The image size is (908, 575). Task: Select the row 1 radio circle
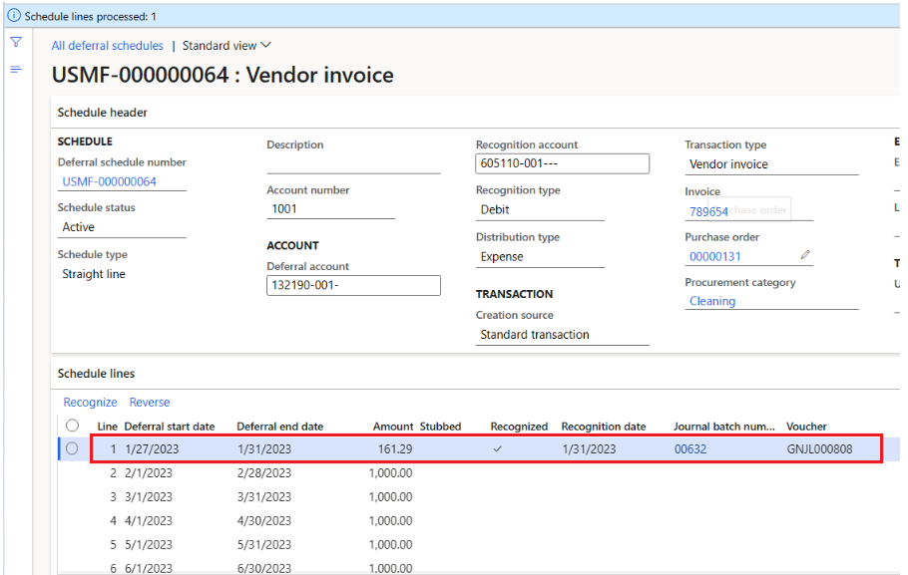(x=72, y=449)
